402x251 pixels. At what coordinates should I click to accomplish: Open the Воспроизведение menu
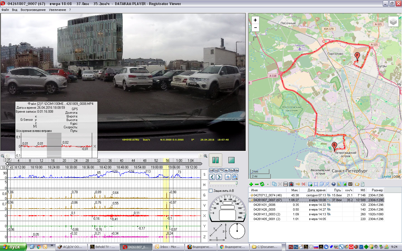click(x=33, y=10)
